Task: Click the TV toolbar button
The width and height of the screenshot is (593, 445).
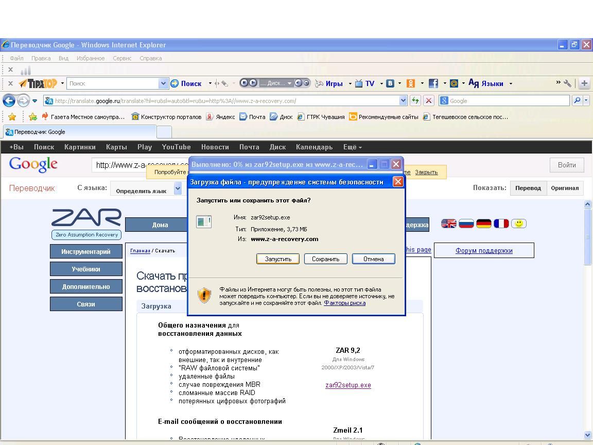Action: (365, 83)
